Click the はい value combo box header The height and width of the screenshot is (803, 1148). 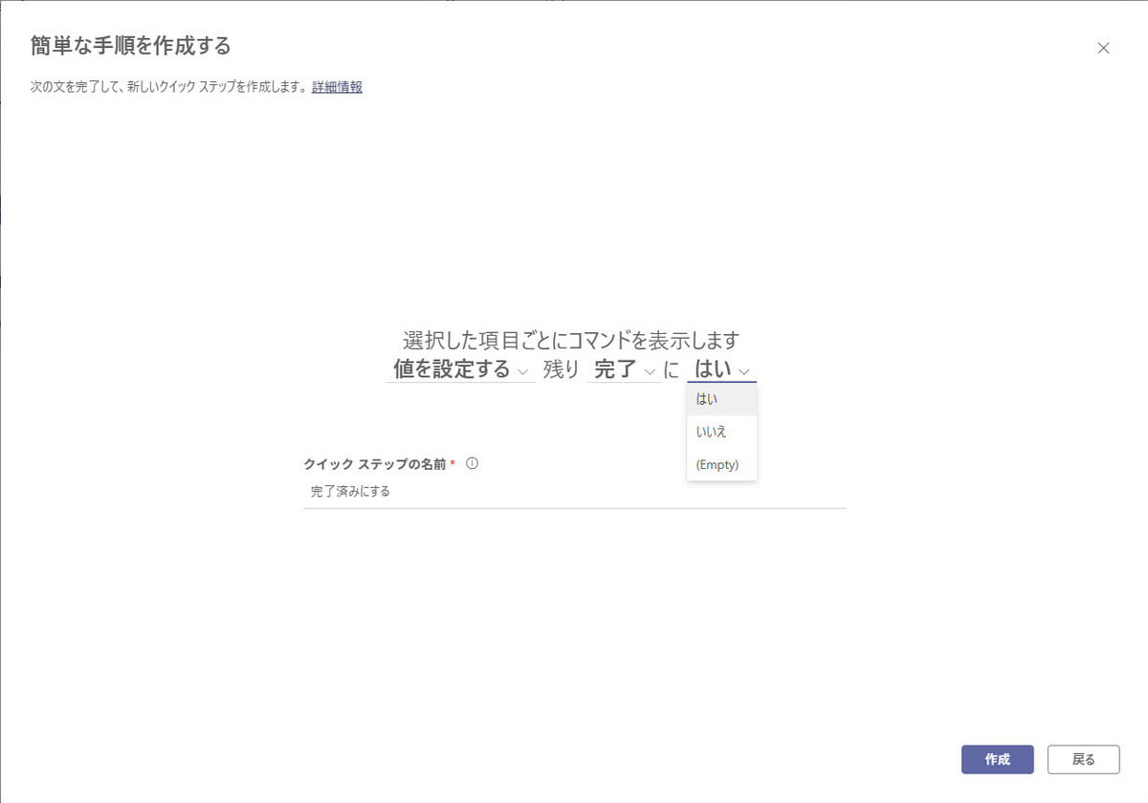[721, 369]
